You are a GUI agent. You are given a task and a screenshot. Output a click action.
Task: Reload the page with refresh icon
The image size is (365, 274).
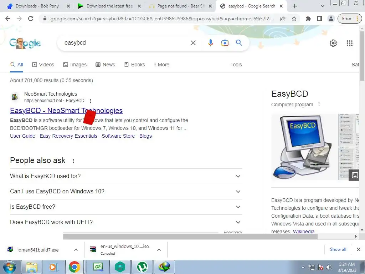pos(31,19)
